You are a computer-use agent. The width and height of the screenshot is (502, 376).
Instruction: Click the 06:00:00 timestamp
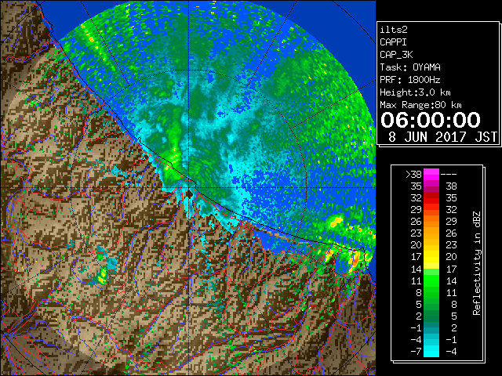[x=431, y=120]
